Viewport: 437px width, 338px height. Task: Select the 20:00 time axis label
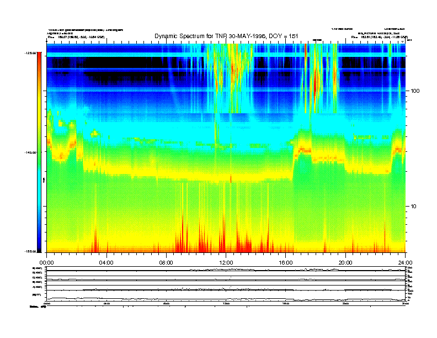[345, 263]
